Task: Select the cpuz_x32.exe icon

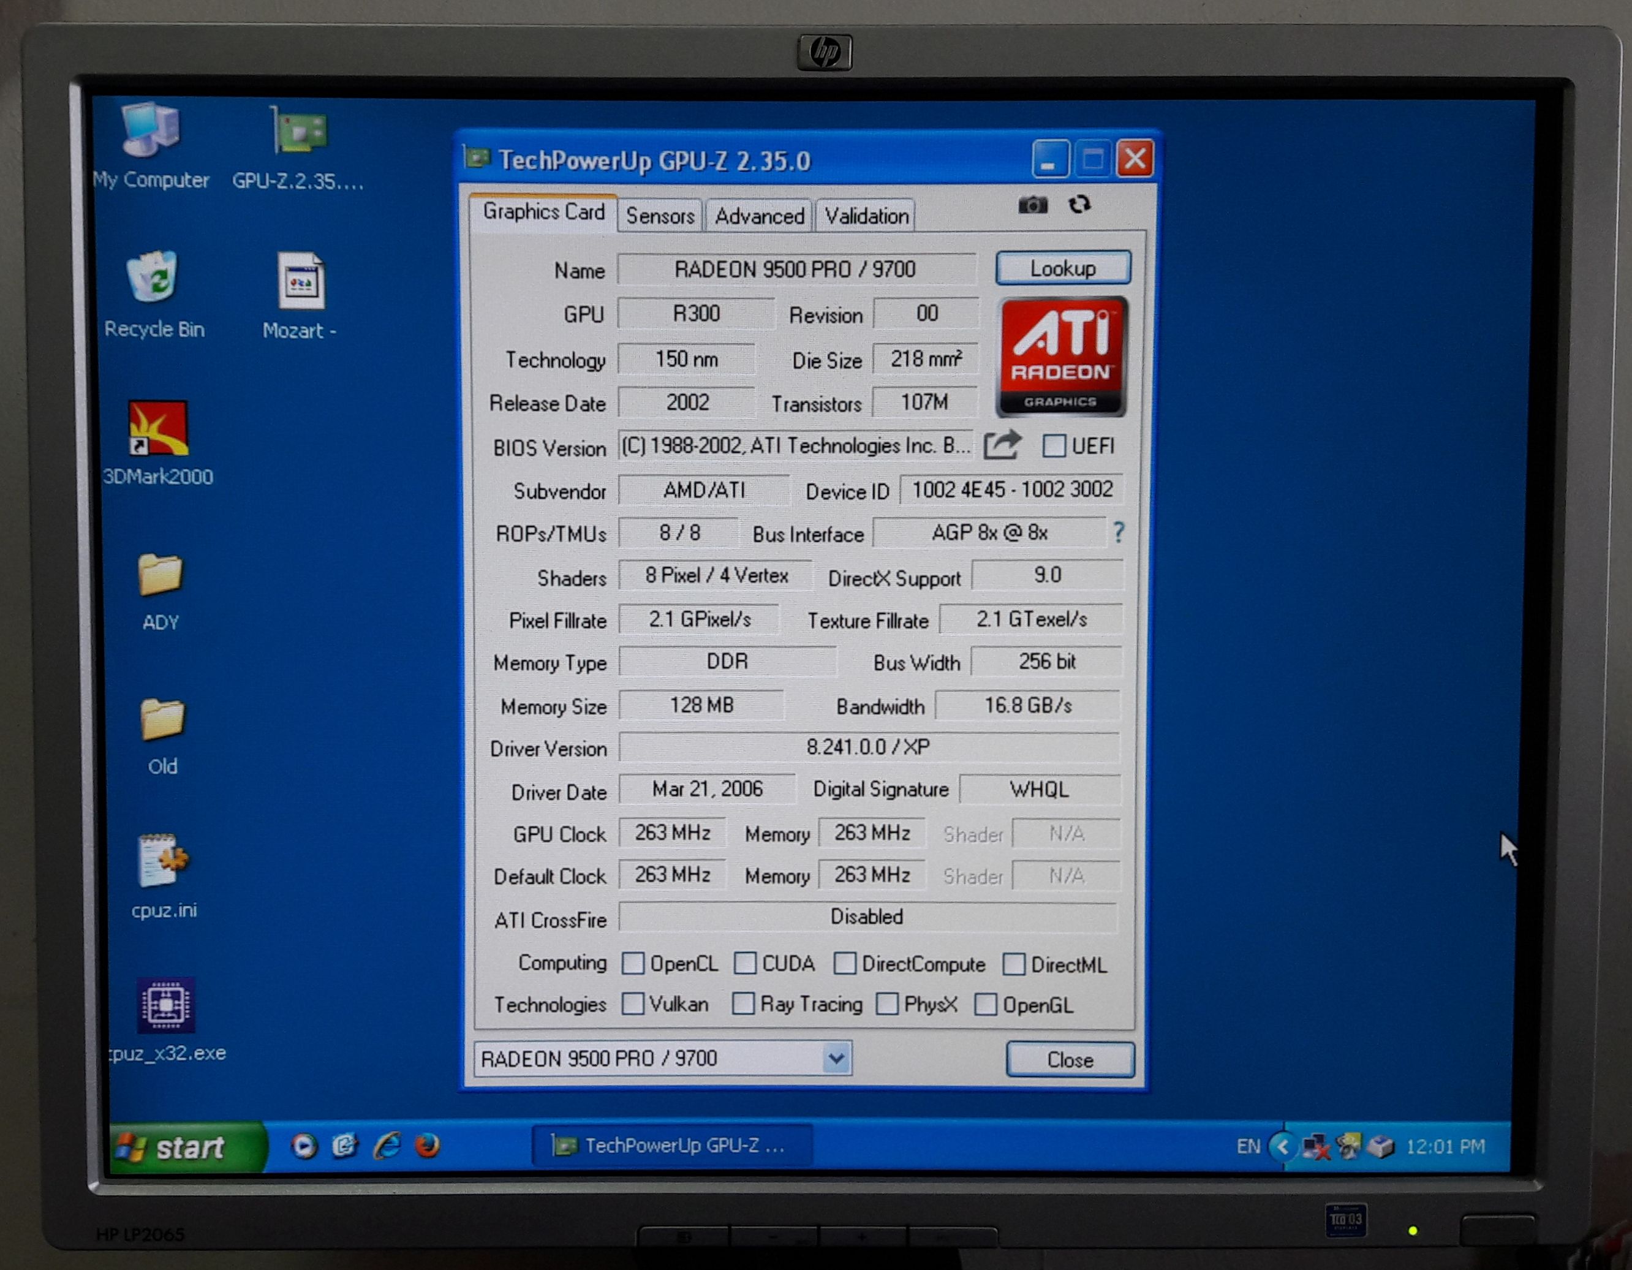Action: [167, 1020]
